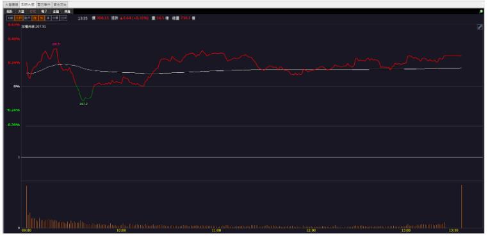
Task: Click the pink high-price label on chart
Action: pos(56,44)
